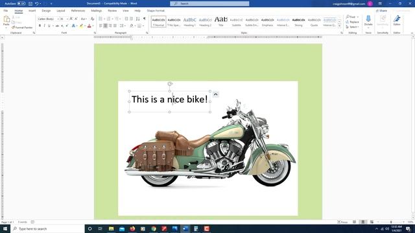Switch to the Insert tab
Image resolution: width=415 pixels, height=233 pixels.
tap(32, 10)
